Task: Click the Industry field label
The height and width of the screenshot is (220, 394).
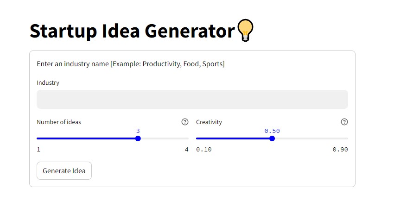Action: click(x=48, y=83)
